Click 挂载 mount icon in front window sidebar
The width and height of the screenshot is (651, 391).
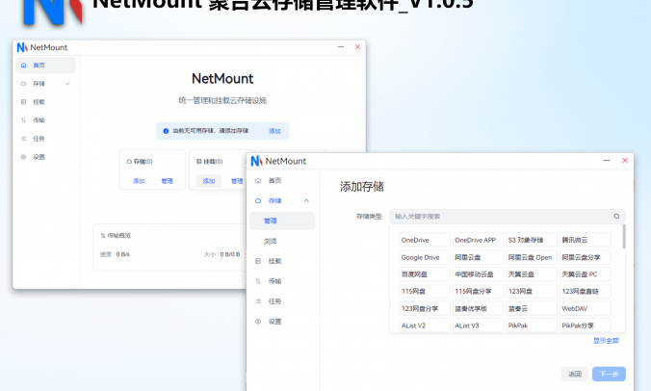(x=258, y=261)
